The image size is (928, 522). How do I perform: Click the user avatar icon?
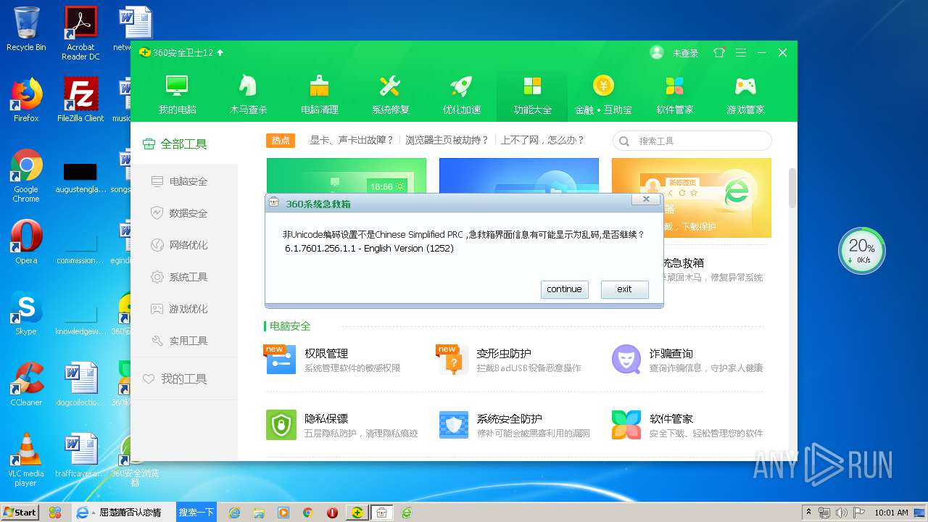click(657, 52)
